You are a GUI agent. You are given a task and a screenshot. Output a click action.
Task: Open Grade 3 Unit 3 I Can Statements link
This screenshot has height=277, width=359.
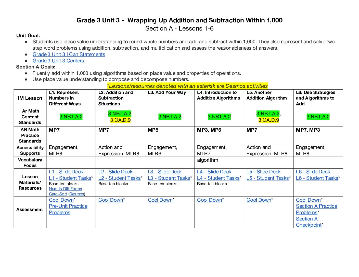69,54
